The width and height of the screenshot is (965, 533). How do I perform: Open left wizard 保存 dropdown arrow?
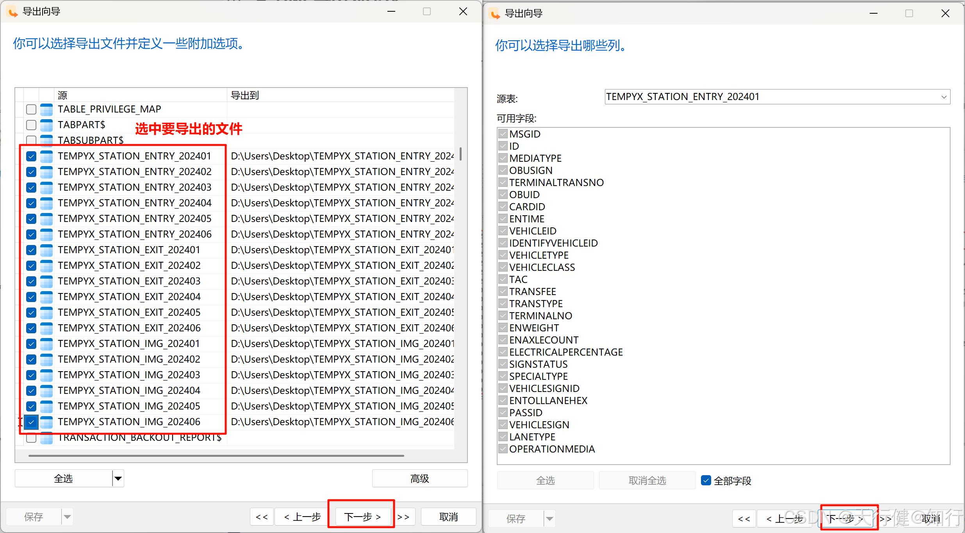pos(67,517)
